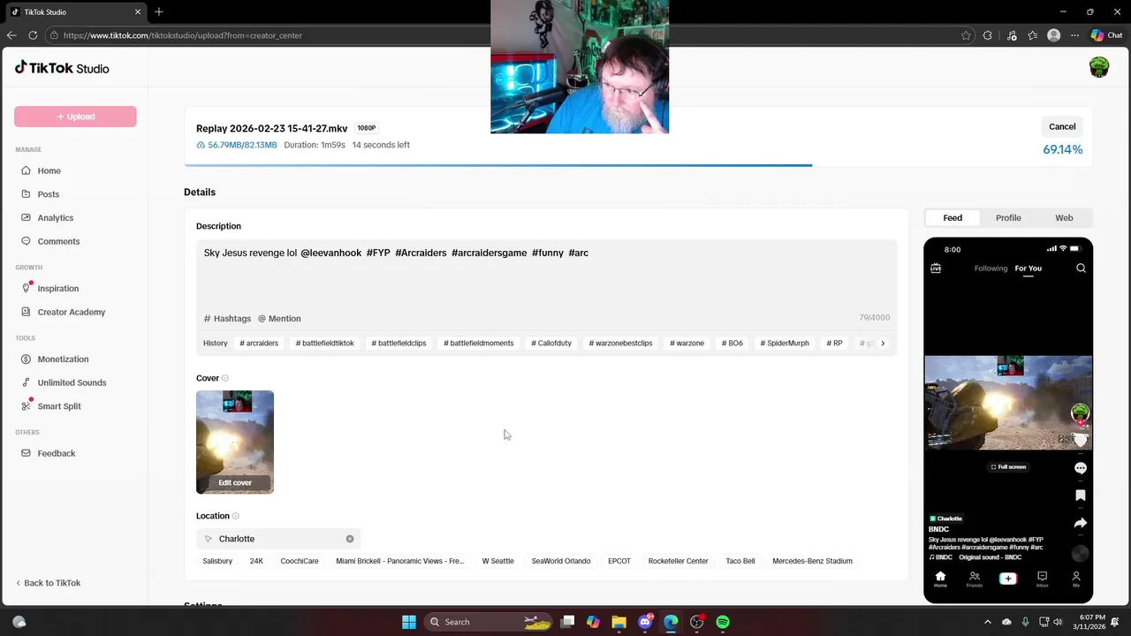The width and height of the screenshot is (1131, 636).
Task: Open Spotify from the taskbar
Action: click(723, 622)
